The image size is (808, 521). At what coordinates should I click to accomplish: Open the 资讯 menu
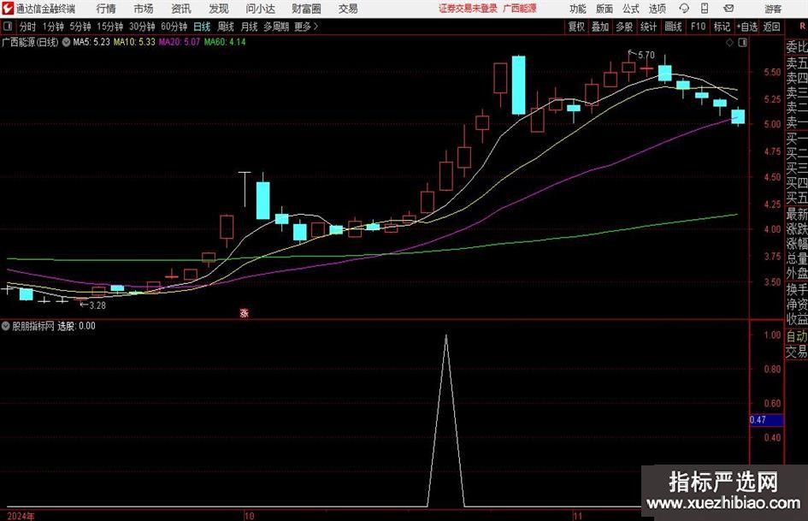tap(181, 9)
